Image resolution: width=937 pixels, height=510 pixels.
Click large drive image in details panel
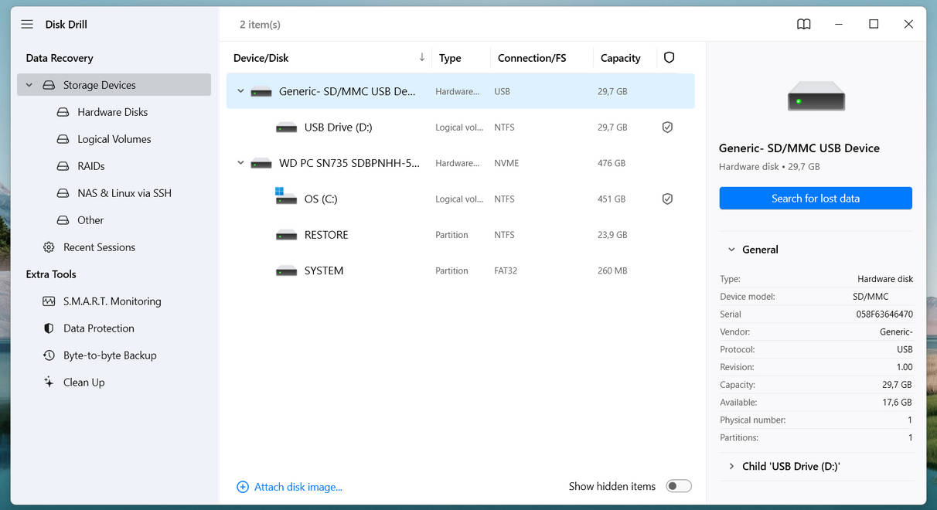(x=816, y=96)
